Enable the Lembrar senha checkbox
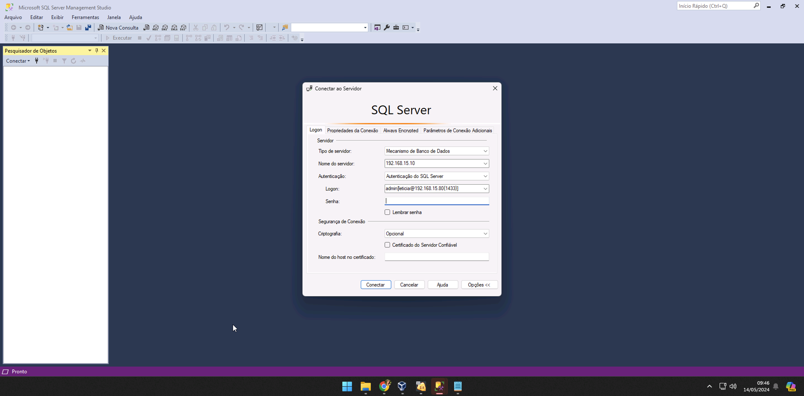 pos(388,212)
